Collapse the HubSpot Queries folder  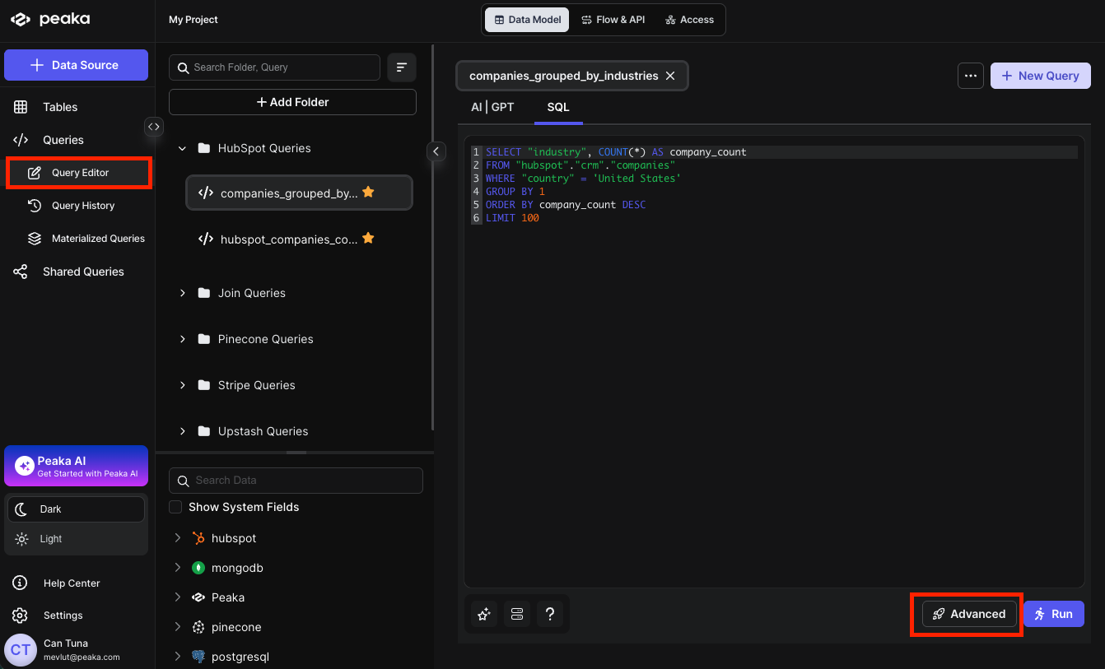183,149
